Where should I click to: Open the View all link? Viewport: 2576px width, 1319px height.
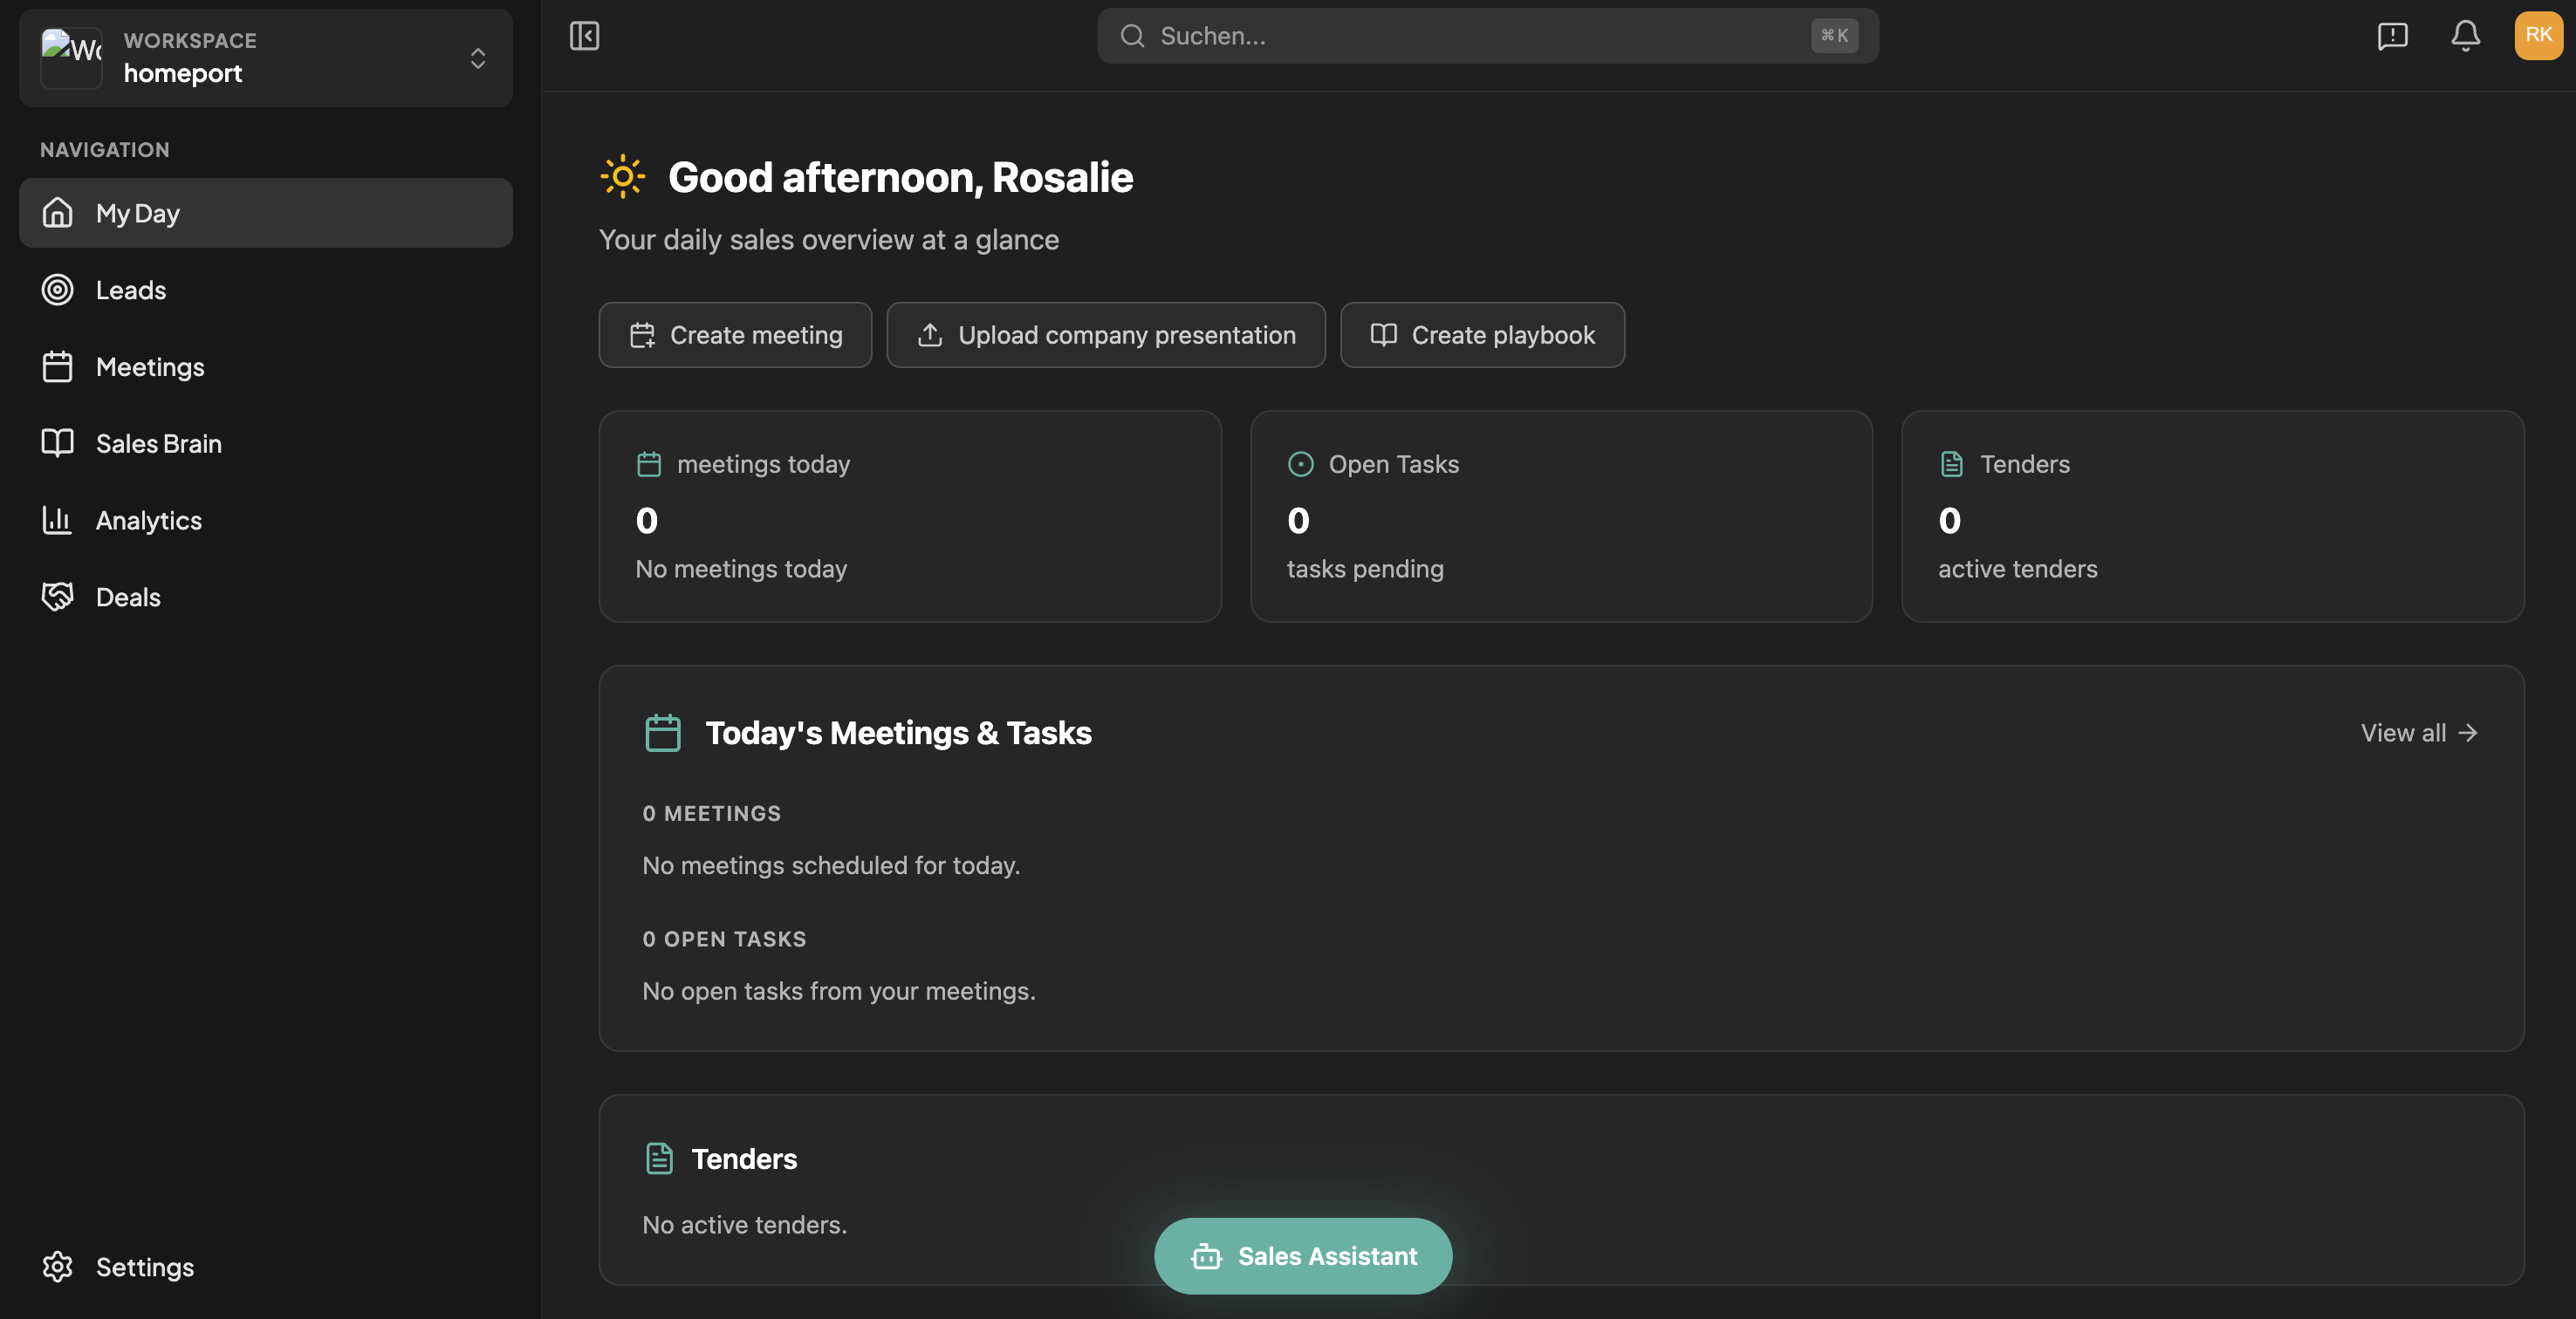click(2418, 733)
